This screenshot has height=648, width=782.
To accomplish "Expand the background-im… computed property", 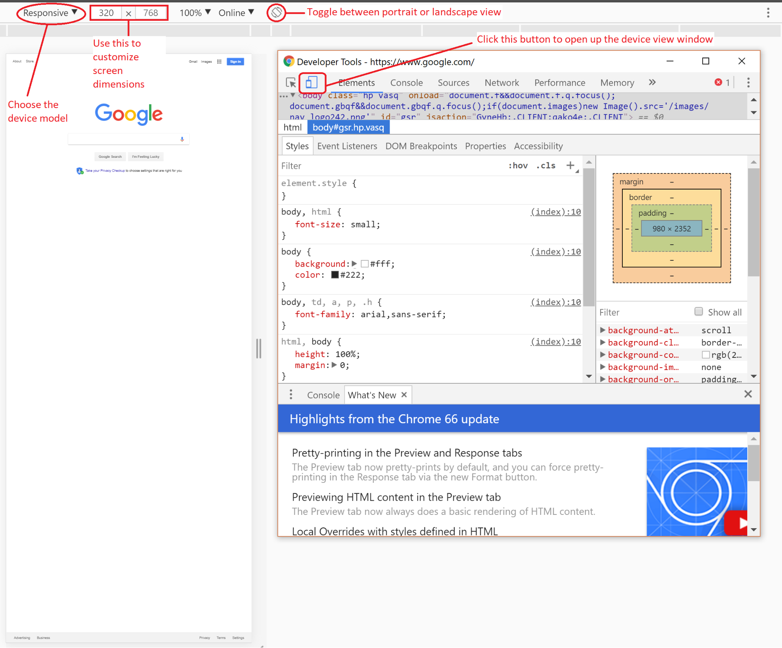I will [603, 367].
